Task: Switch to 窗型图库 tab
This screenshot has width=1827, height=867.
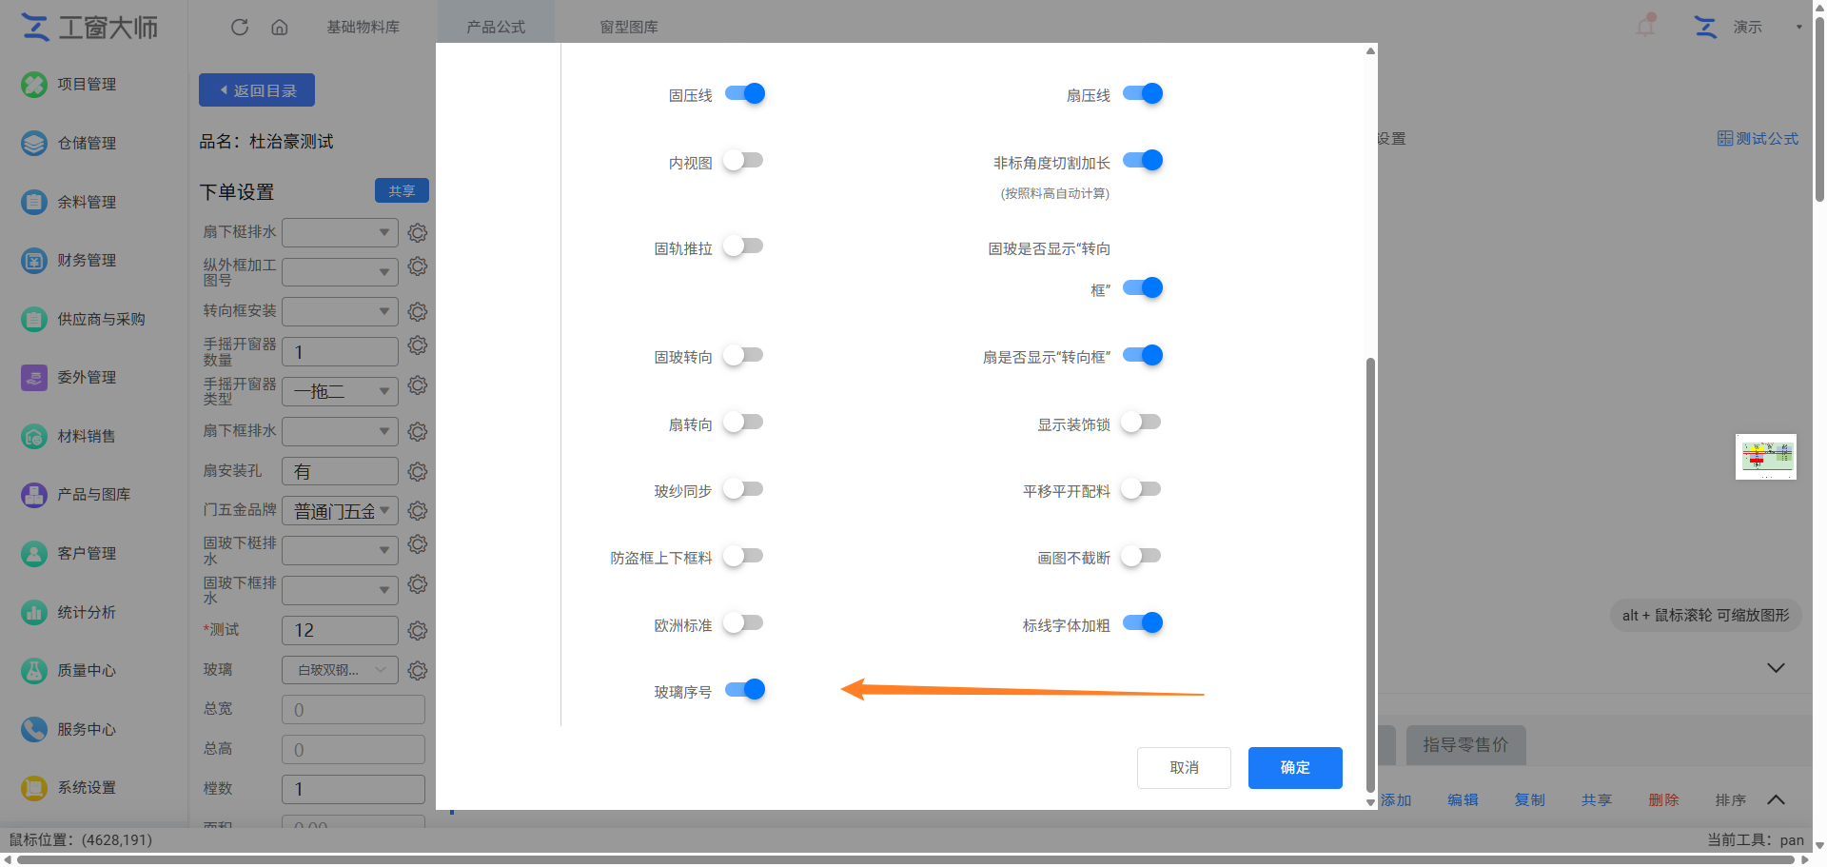Action: click(x=629, y=27)
